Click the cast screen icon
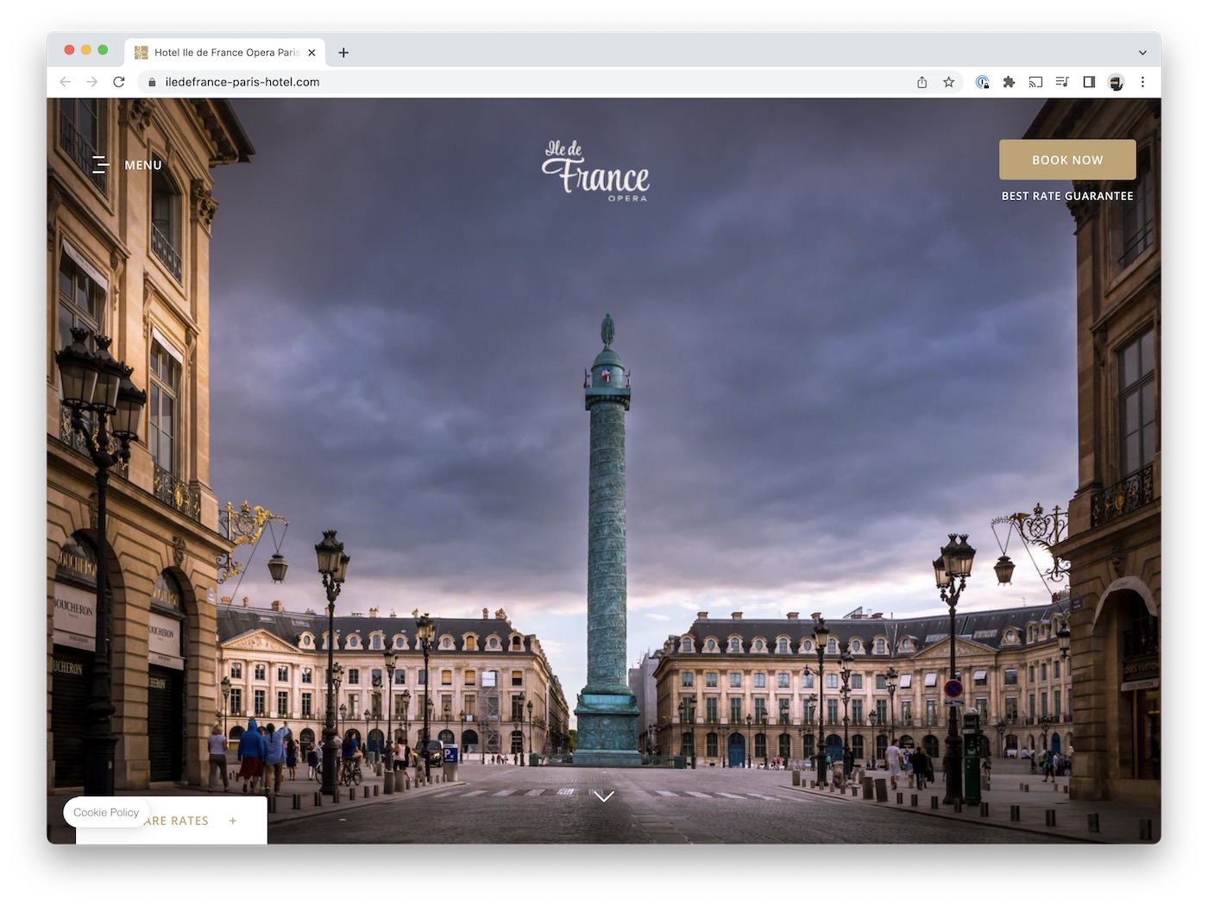Viewport: 1208px width, 906px height. click(x=1035, y=82)
